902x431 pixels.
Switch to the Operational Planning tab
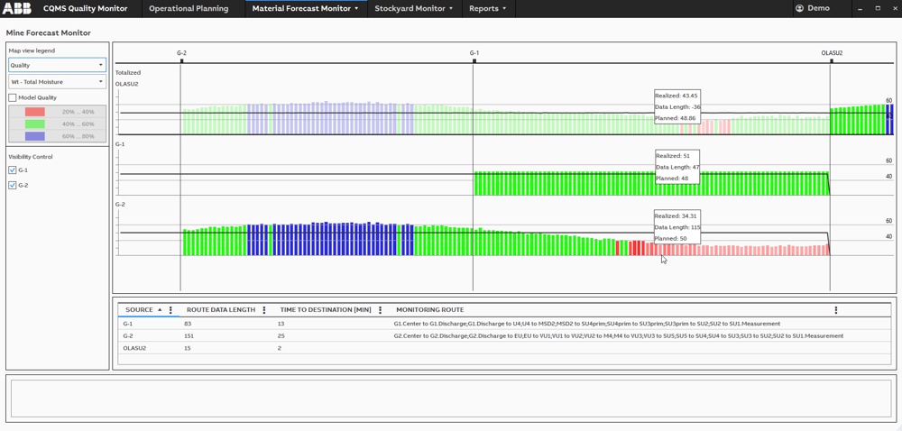[189, 8]
